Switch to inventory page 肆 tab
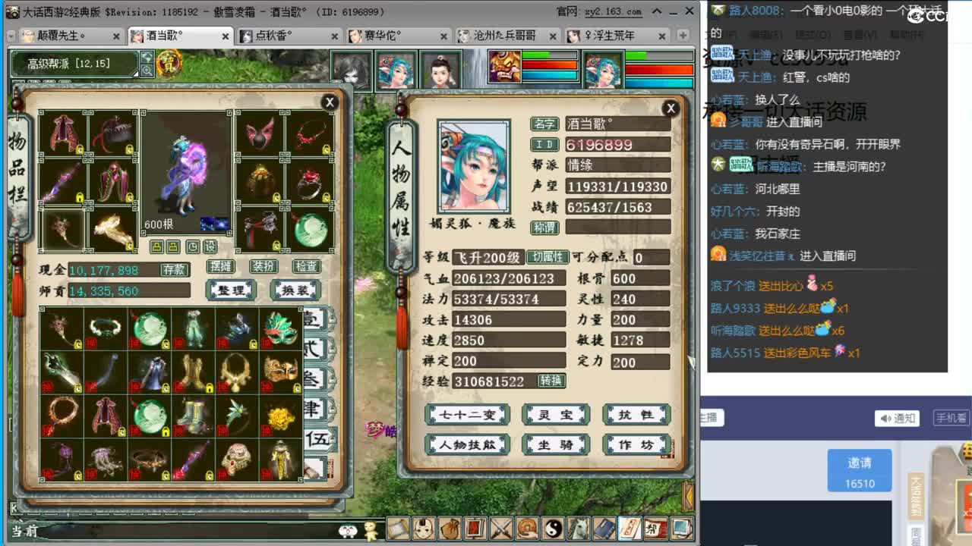This screenshot has height=546, width=972. (x=314, y=409)
